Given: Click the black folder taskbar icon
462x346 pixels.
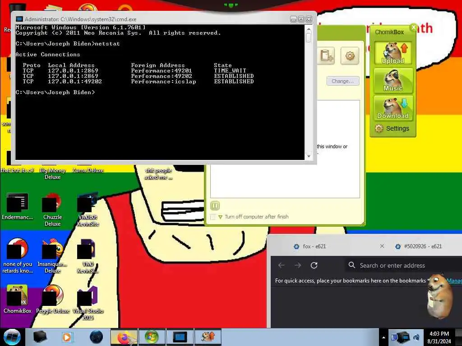Looking at the screenshot, I should tap(40, 337).
